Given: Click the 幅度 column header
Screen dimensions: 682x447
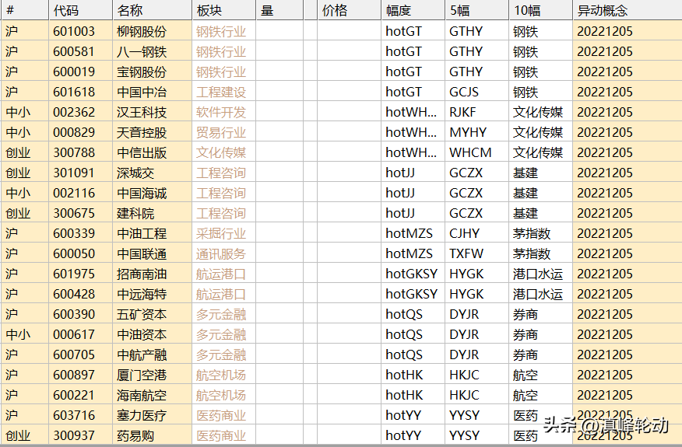Looking at the screenshot, I should click(413, 10).
